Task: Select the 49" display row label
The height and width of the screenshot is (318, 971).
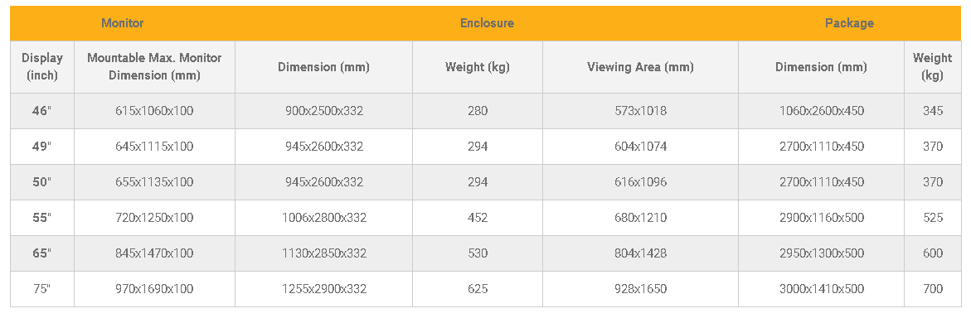Action: pos(42,147)
